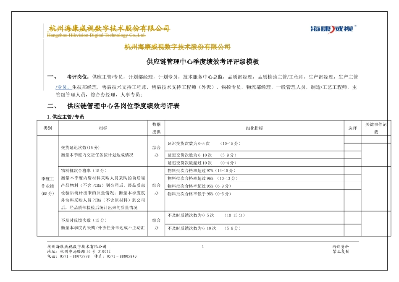Click the 选择 cell for '物料批次合格率超过97%'

(x=352, y=170)
